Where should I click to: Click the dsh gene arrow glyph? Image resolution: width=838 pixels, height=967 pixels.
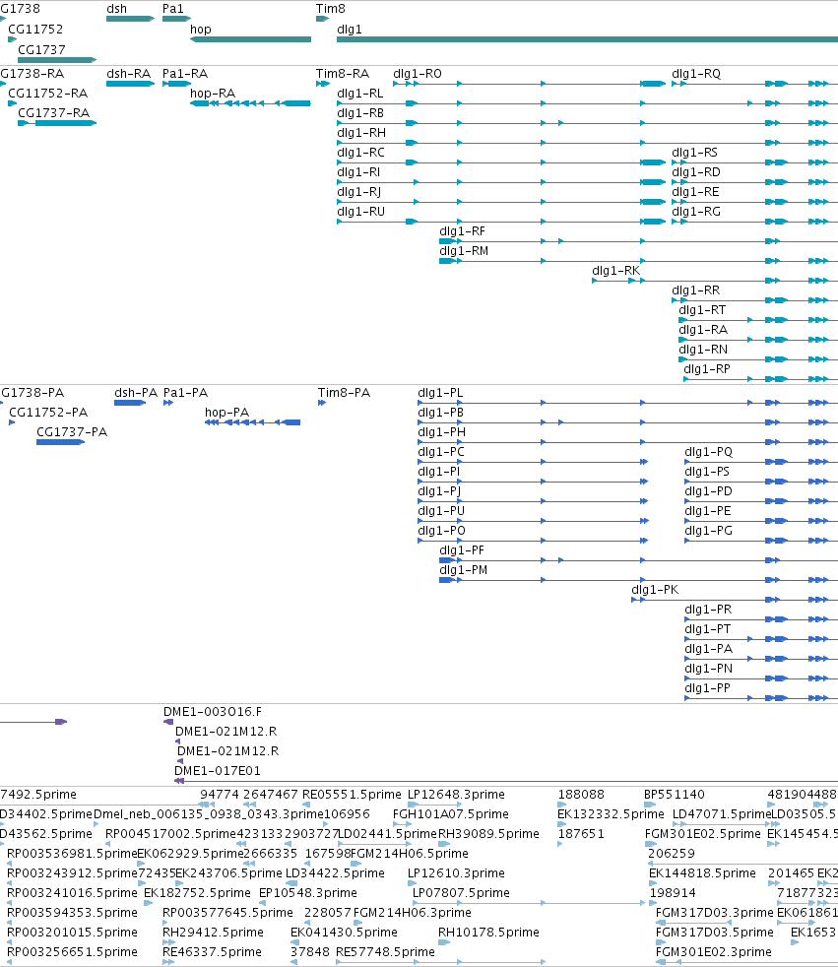click(x=130, y=19)
